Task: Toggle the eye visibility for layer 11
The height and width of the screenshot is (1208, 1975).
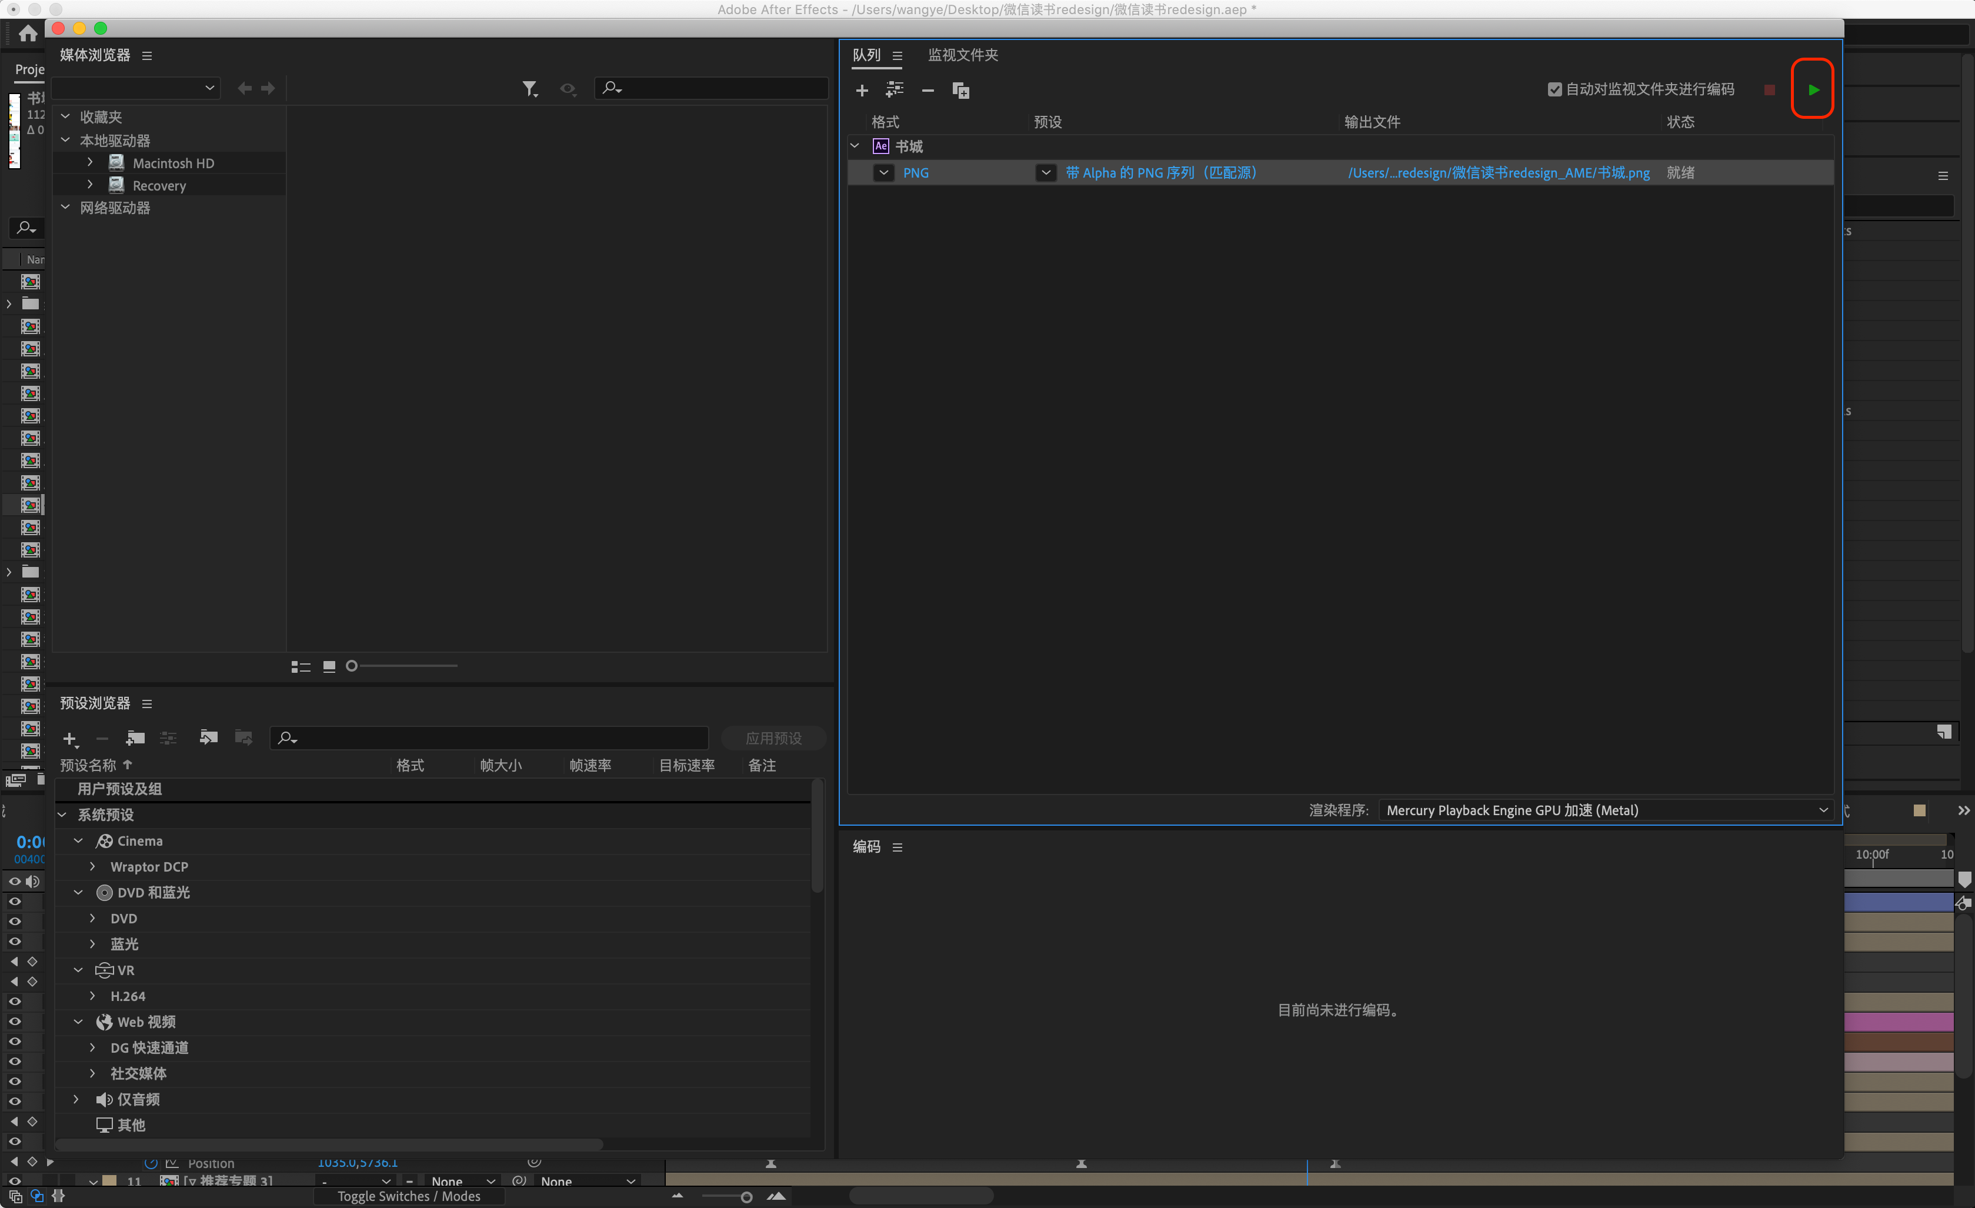Action: pyautogui.click(x=15, y=1181)
